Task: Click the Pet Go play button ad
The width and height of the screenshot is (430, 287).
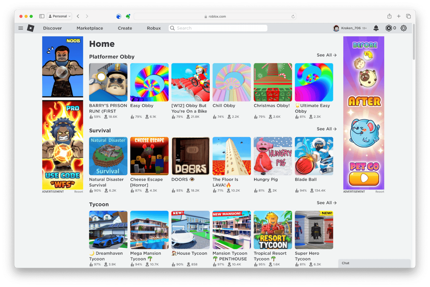Action: [x=364, y=178]
